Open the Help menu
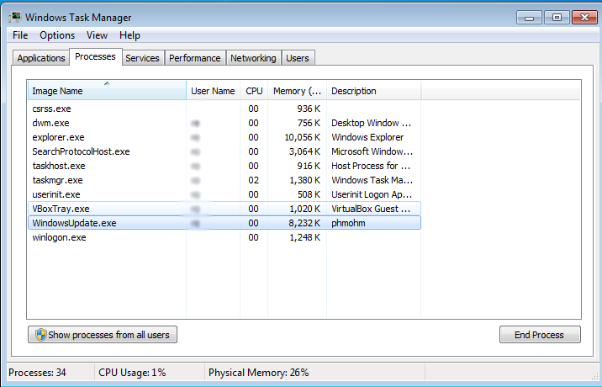This screenshot has height=387, width=602. click(129, 35)
